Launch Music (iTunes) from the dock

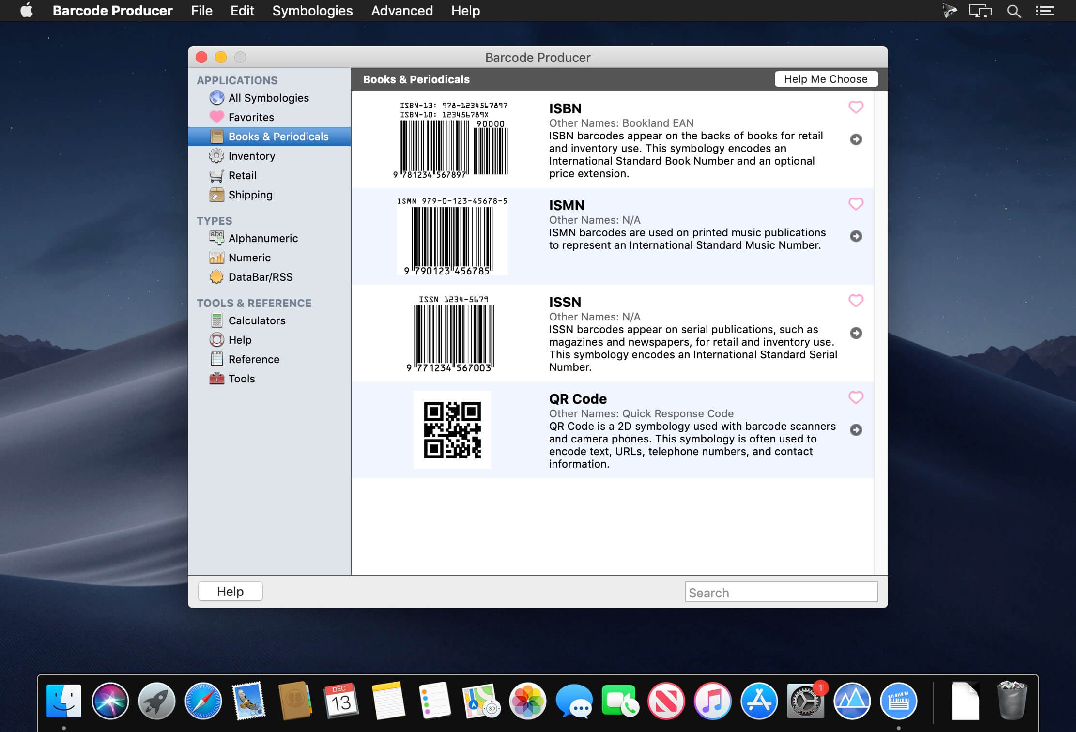(x=712, y=701)
